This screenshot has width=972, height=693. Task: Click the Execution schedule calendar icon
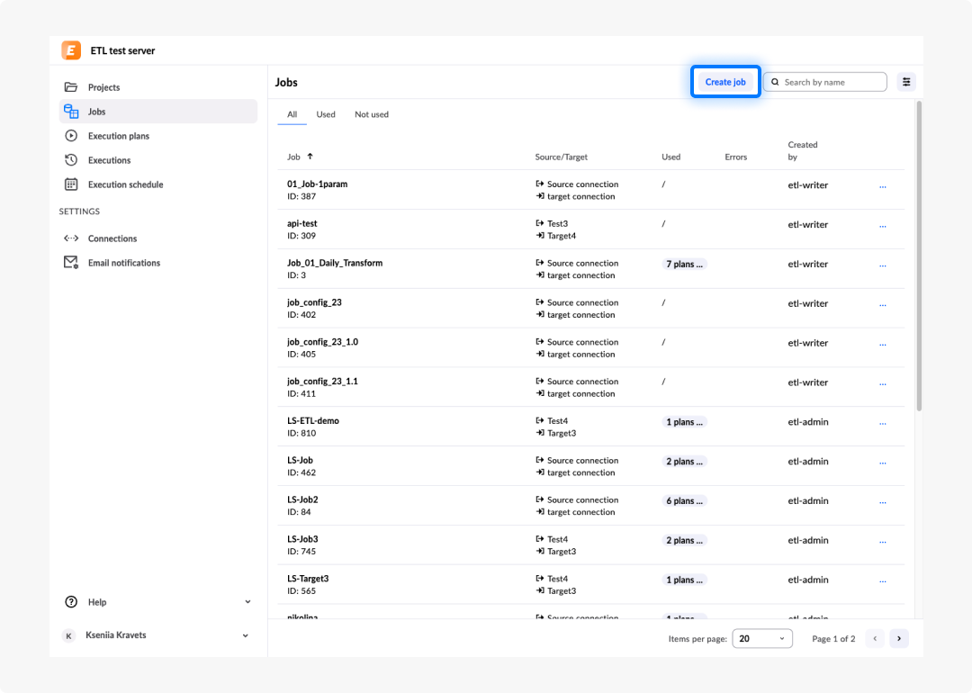pos(71,184)
